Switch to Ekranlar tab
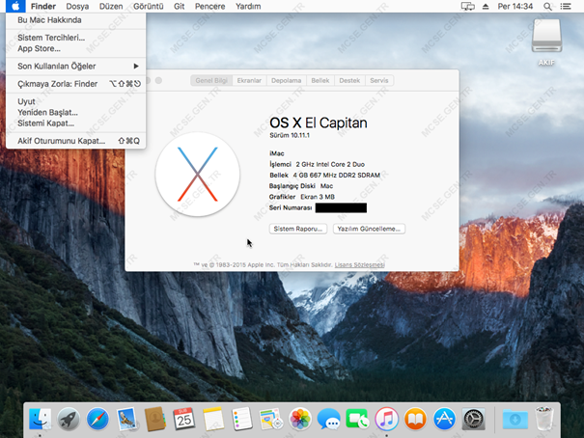Screen dimensions: 584x438 coord(249,80)
